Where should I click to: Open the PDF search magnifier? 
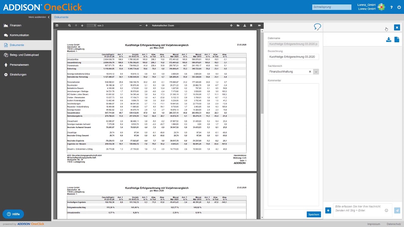click(69, 26)
